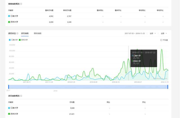180x118 pixels.
Task: Click the 整体日均值 column header
Action: (x=49, y=10)
